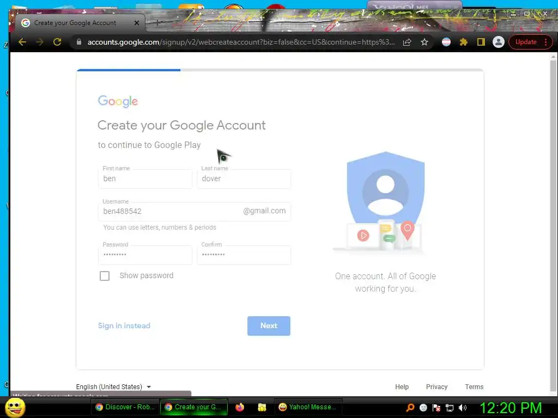Switch to Yahoo! Messenger taskbar window
Viewport: 558px width, 418px height.
coord(308,407)
